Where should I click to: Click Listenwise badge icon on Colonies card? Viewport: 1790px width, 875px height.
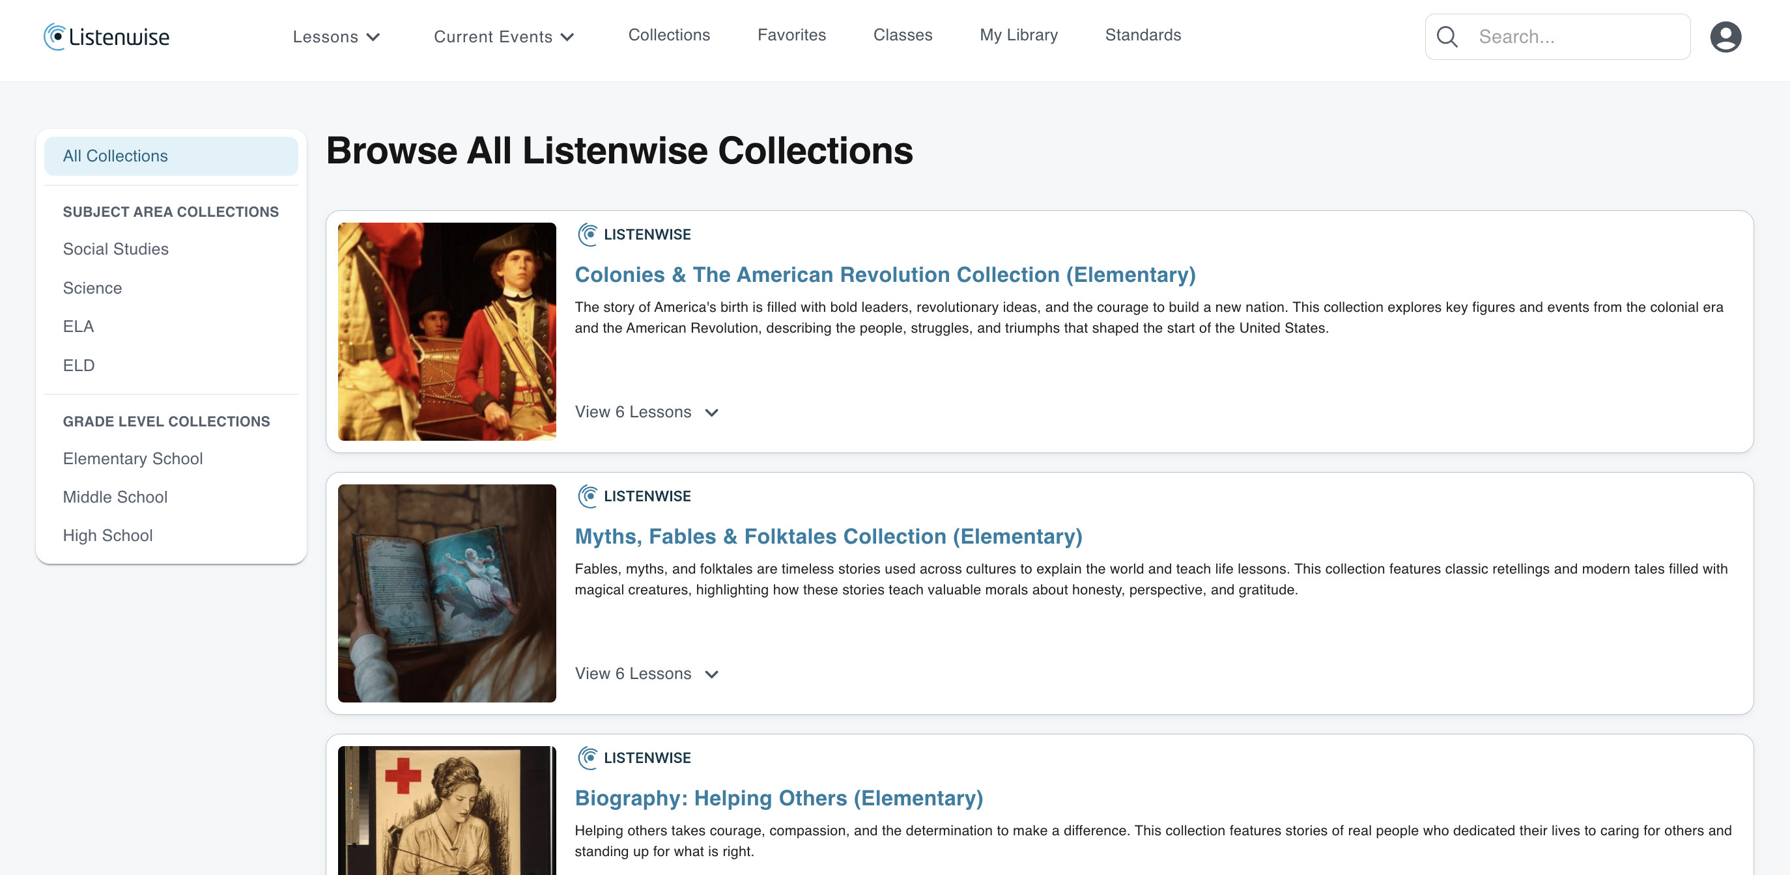pos(588,235)
